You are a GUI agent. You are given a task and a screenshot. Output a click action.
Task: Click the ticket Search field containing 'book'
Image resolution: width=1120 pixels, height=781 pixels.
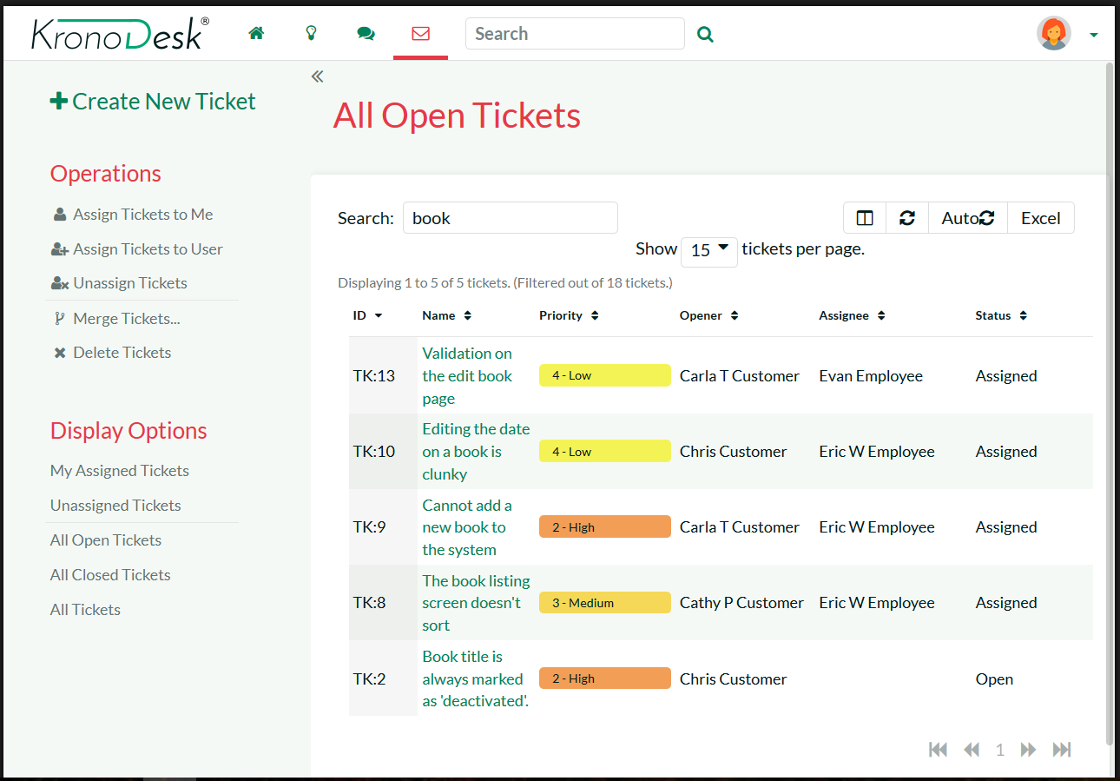pyautogui.click(x=510, y=218)
